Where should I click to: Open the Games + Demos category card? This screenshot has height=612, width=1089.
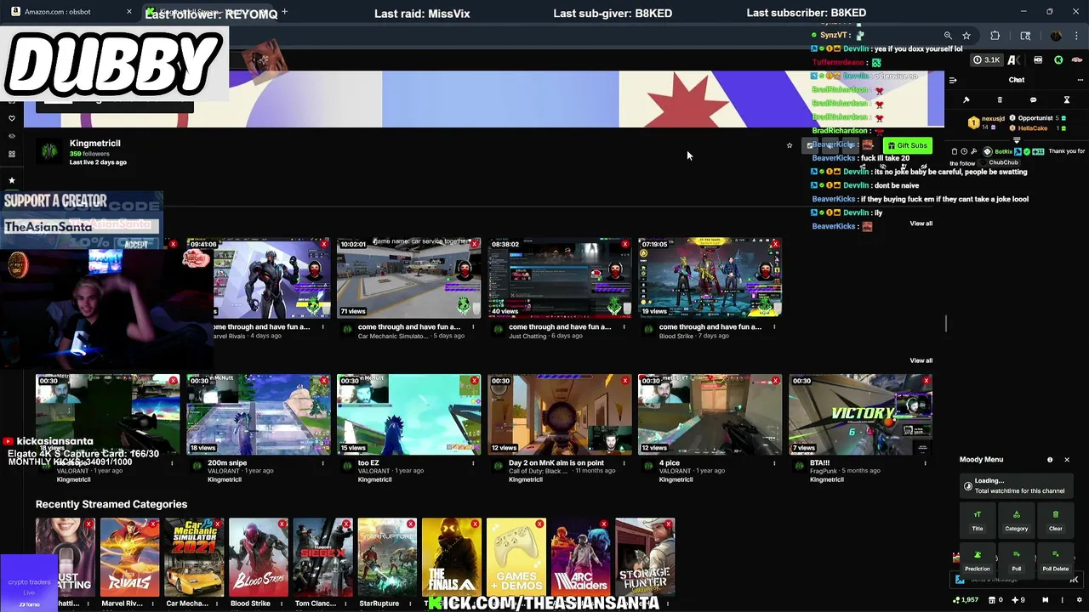tap(516, 556)
